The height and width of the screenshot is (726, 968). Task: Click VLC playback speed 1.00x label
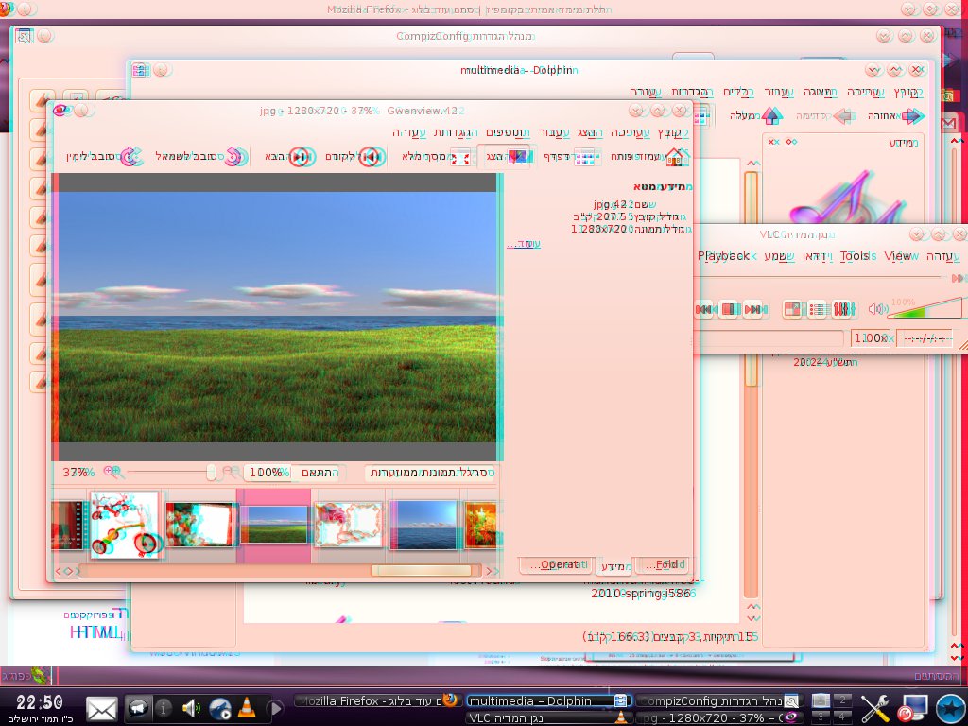coord(870,338)
